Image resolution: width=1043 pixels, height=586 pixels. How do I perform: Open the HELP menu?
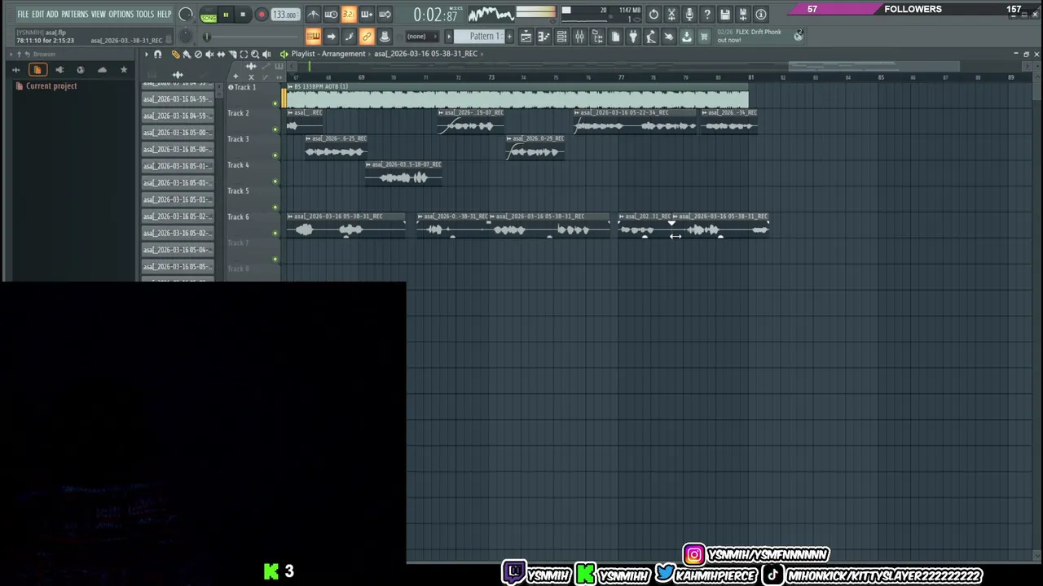164,14
